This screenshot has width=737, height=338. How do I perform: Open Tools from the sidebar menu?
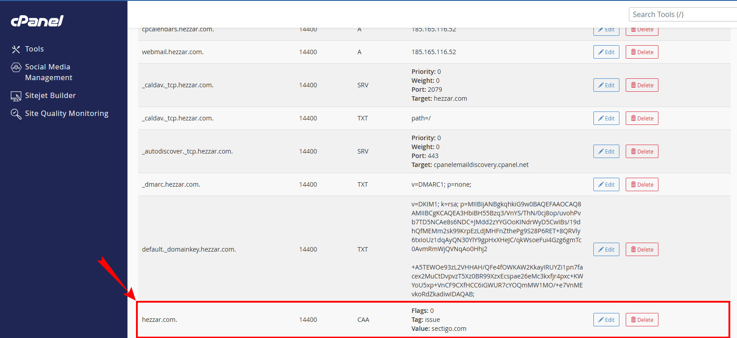[x=34, y=49]
